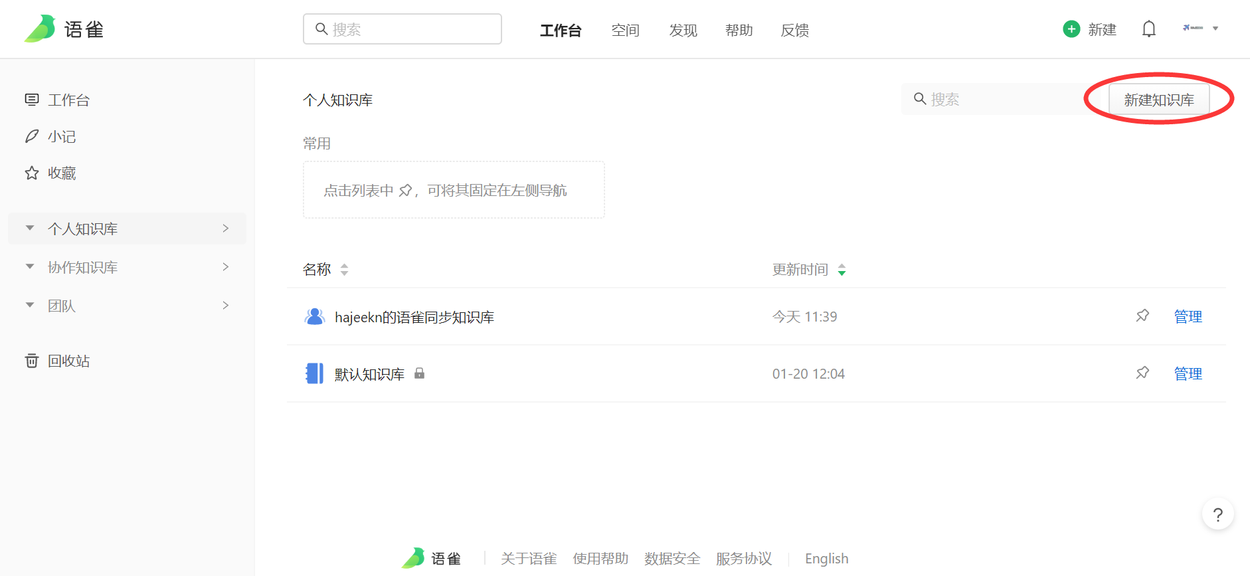
Task: Manage hajeekn的语雀同步知识库 via 管理 link
Action: (x=1188, y=316)
